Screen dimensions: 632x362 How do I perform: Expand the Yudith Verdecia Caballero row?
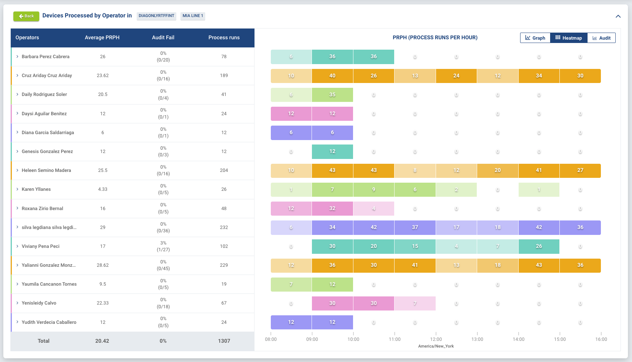(x=17, y=322)
